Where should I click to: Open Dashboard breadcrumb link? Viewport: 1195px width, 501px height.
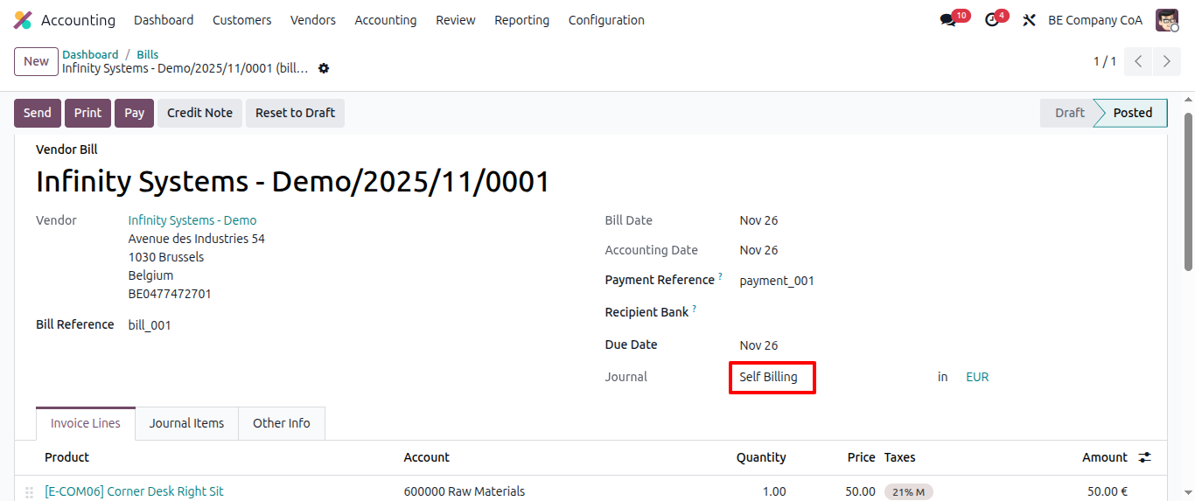(x=90, y=54)
